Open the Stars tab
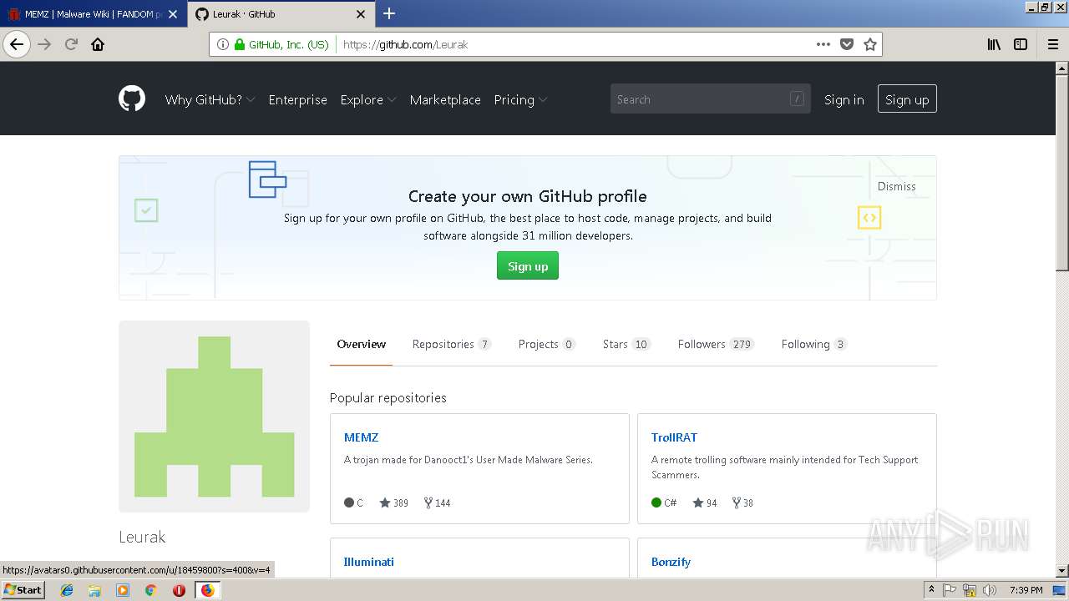Viewport: 1069px width, 601px height. (626, 344)
